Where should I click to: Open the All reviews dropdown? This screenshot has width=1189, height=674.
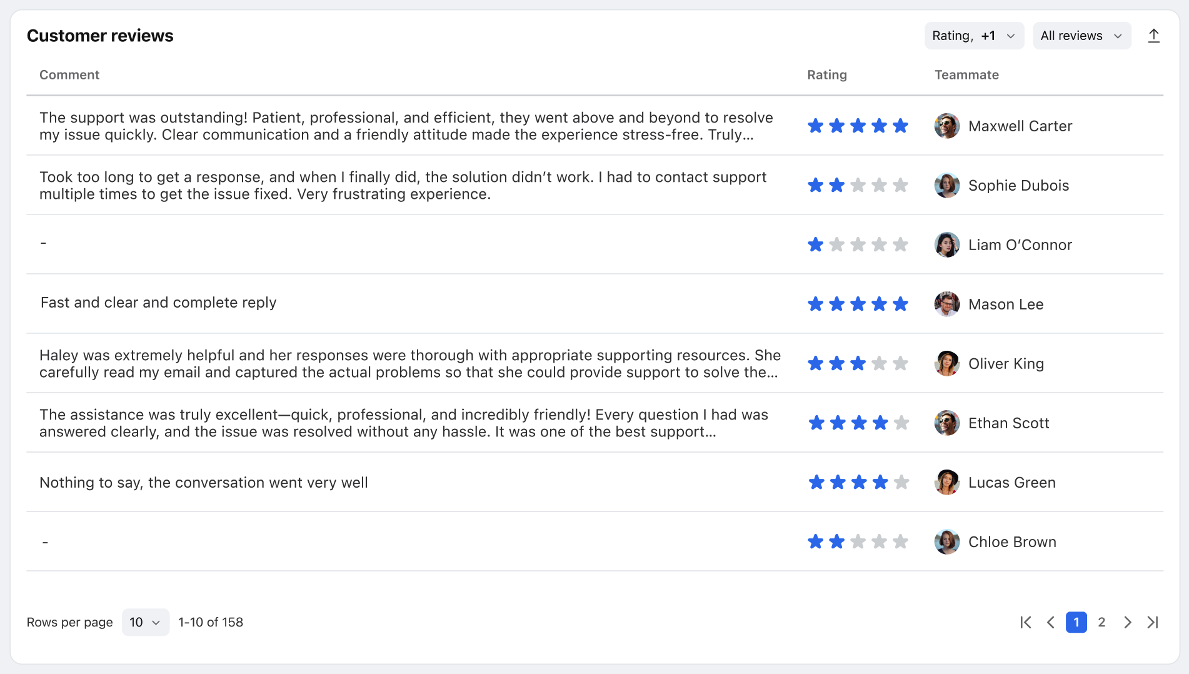click(1081, 36)
